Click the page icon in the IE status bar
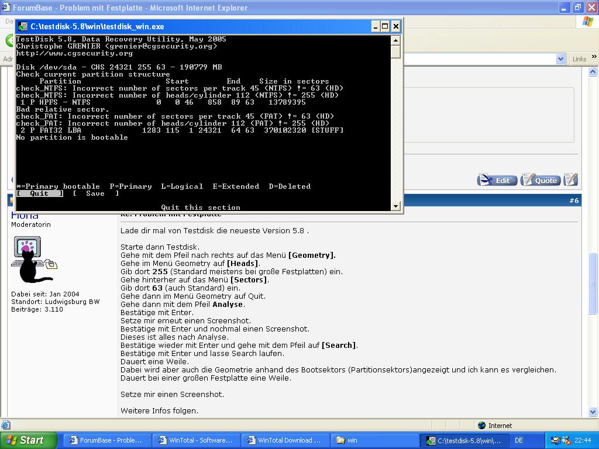599x449 pixels. [x=5, y=425]
